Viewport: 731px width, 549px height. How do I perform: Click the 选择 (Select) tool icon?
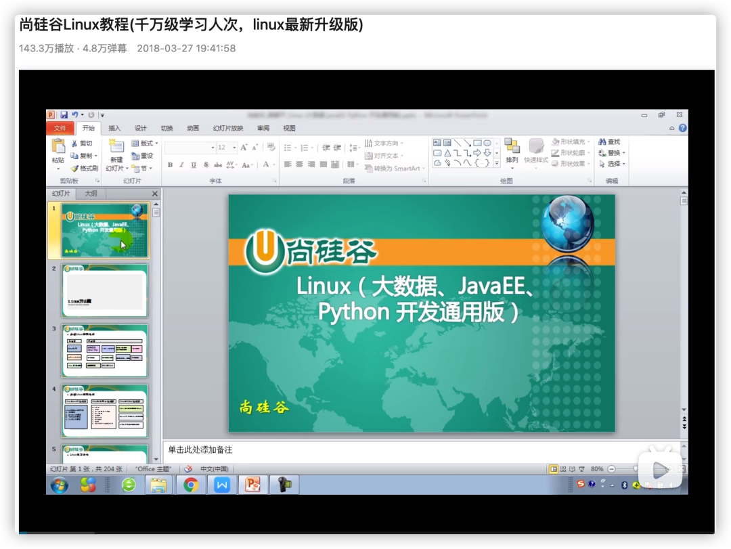(x=601, y=164)
